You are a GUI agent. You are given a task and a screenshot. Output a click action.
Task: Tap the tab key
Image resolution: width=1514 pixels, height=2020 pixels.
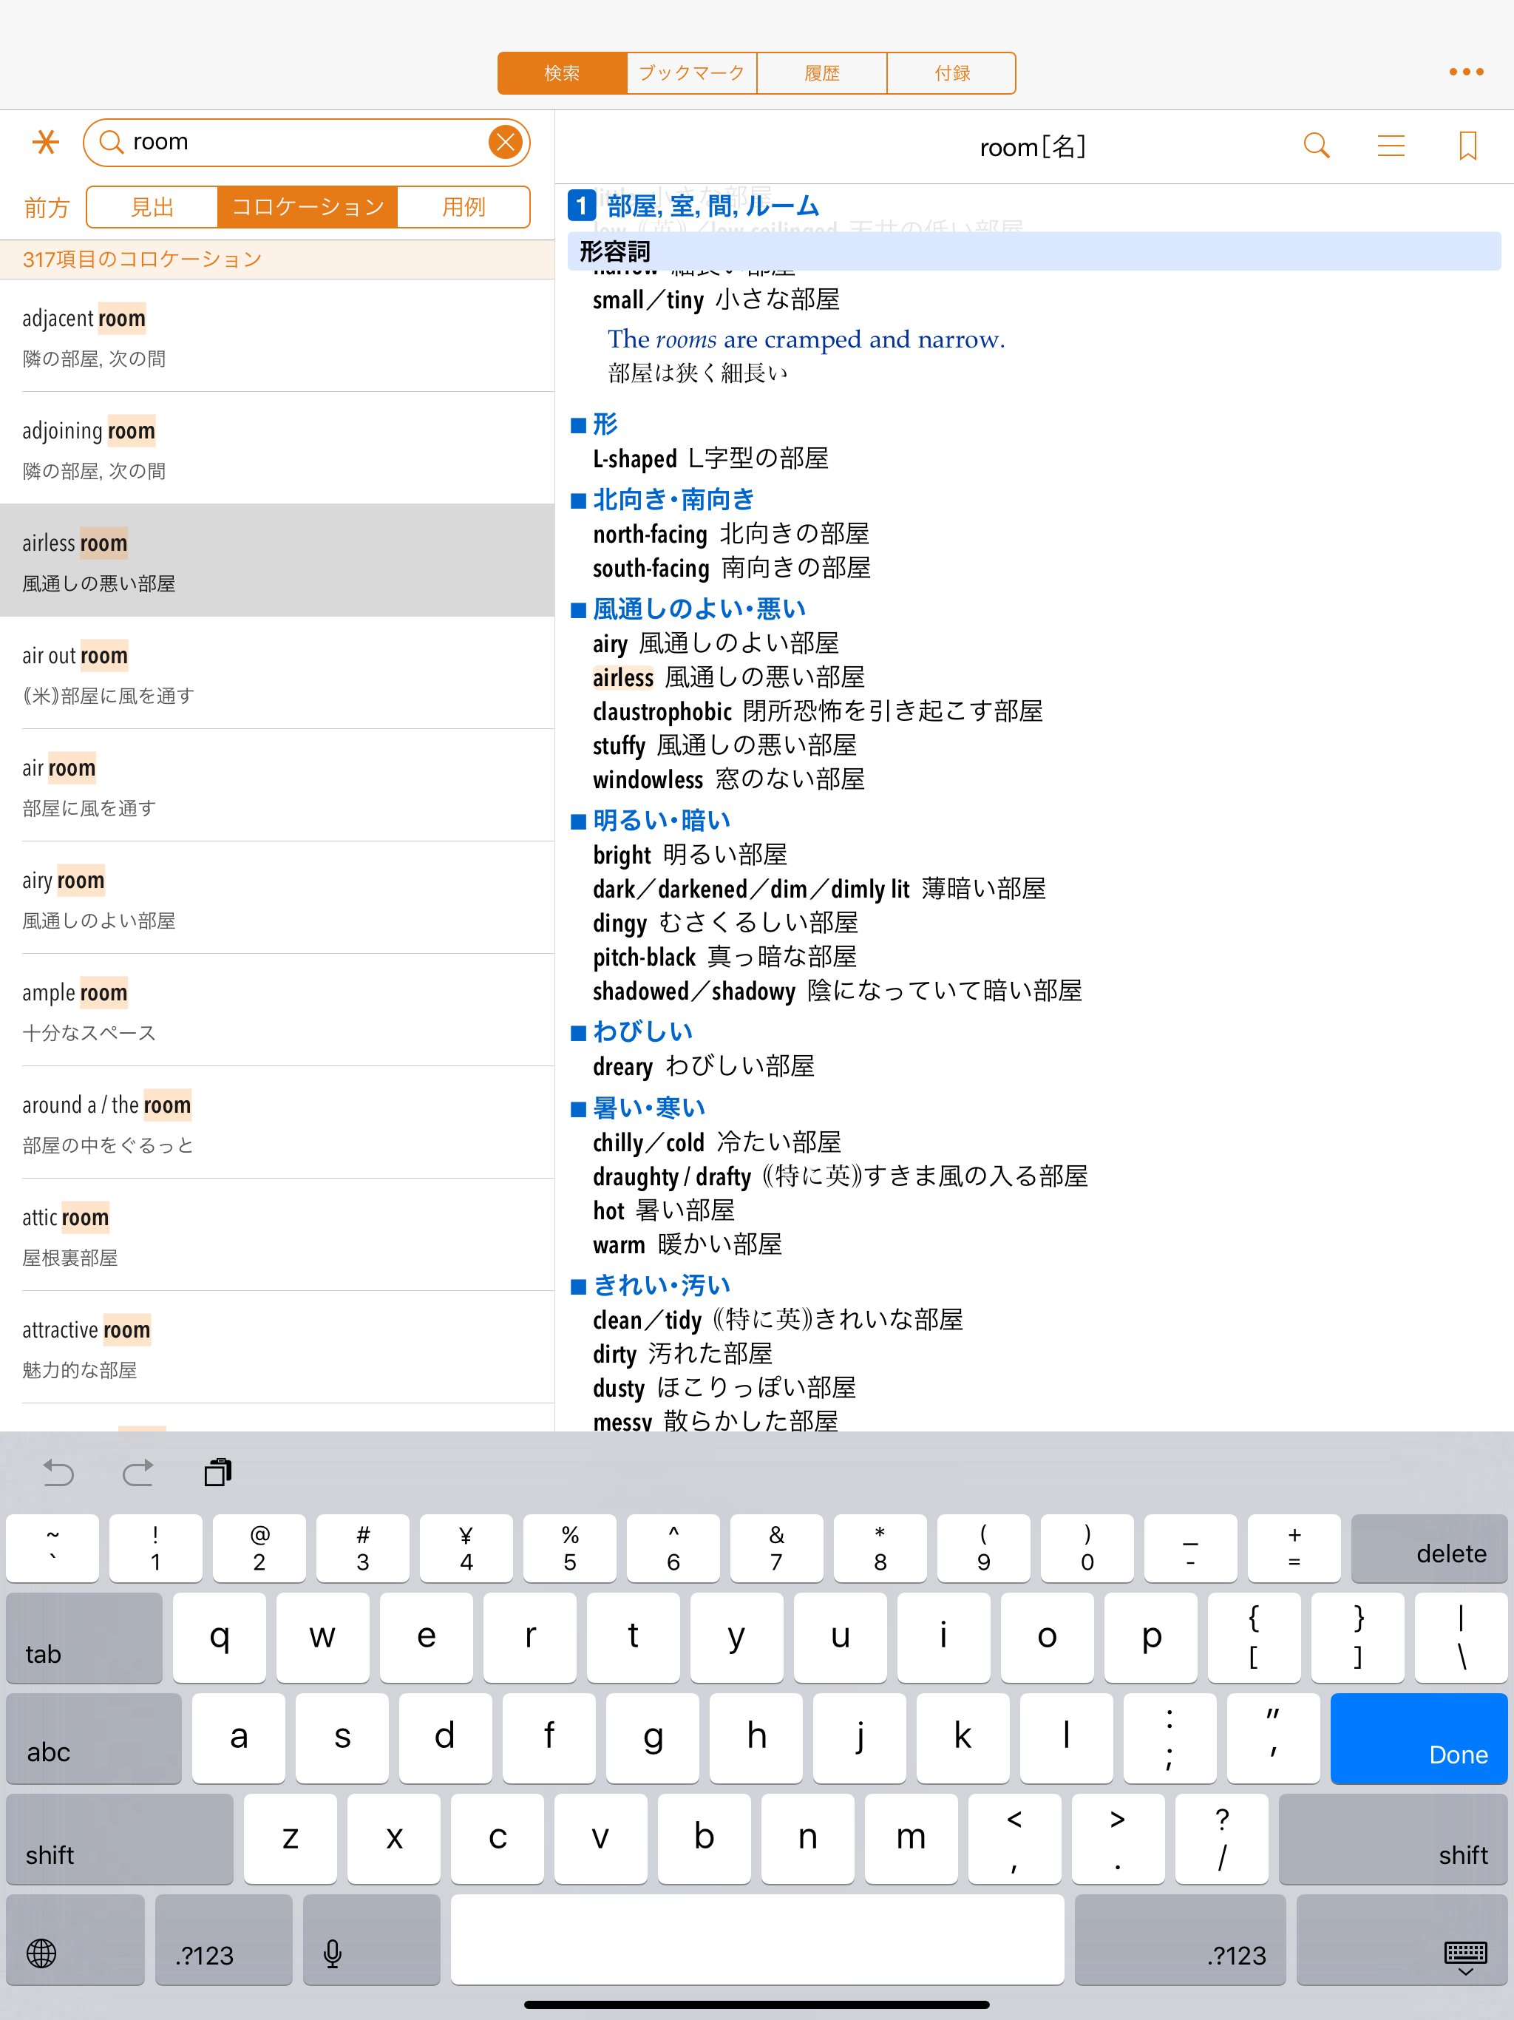84,1638
